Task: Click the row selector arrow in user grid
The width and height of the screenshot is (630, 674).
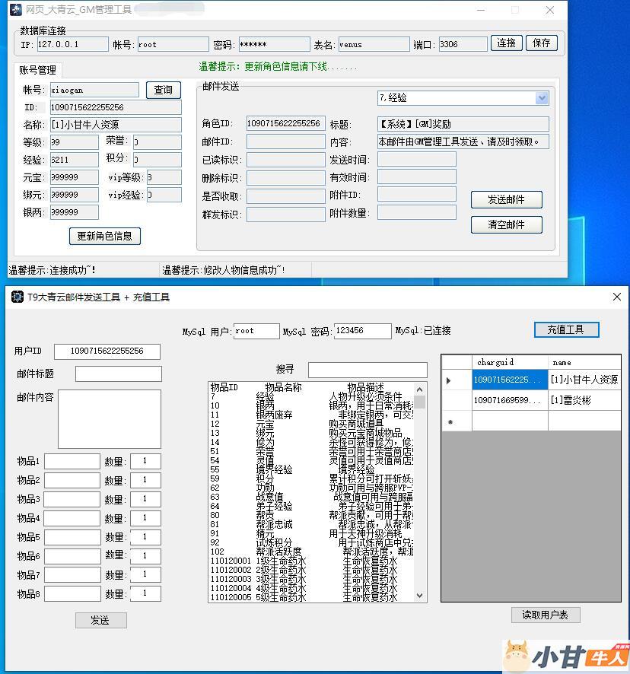Action: pos(449,380)
